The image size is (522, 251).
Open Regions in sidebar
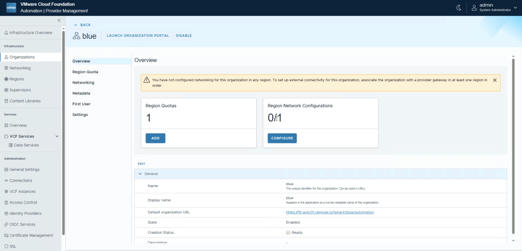click(x=16, y=79)
